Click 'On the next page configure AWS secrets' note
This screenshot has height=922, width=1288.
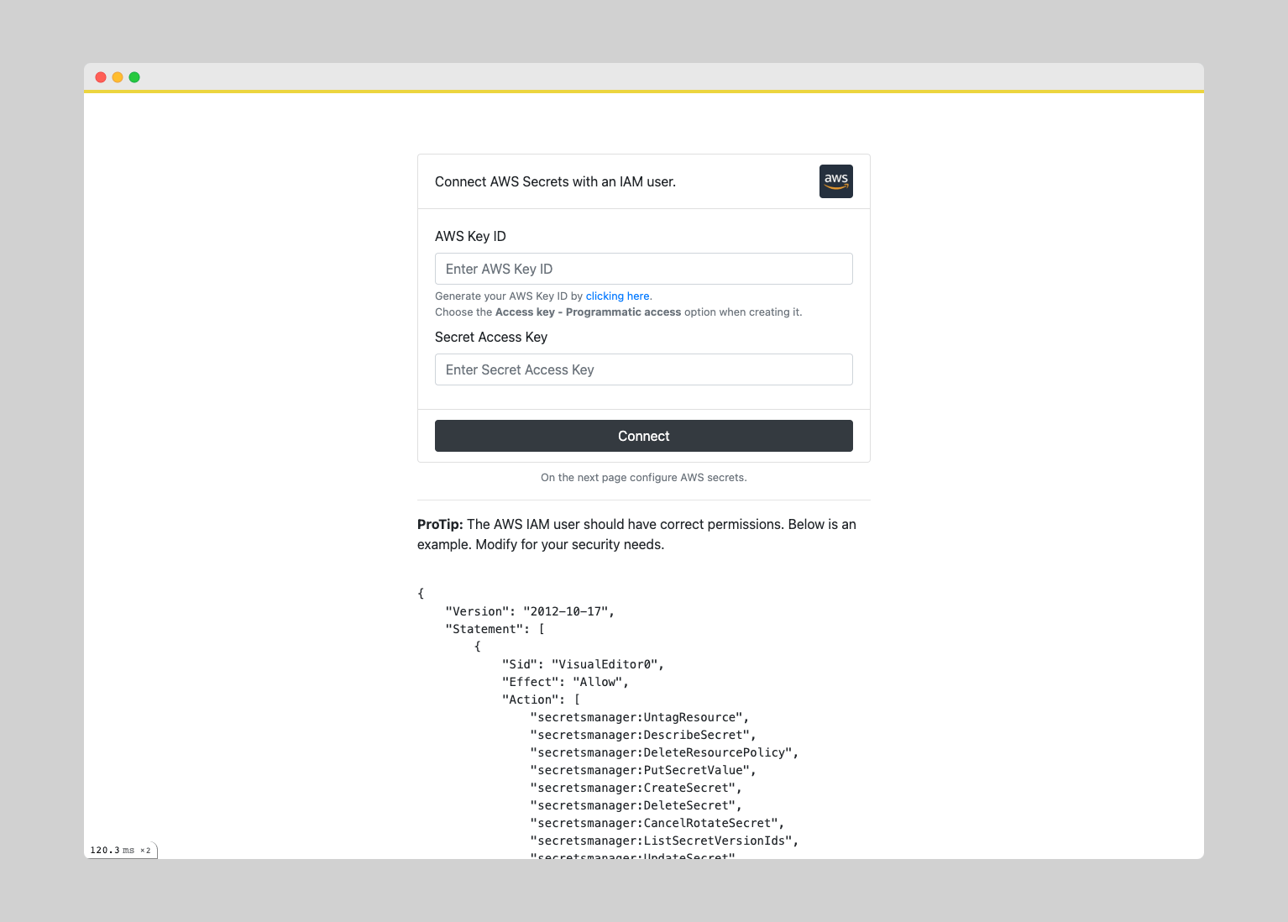pos(644,478)
